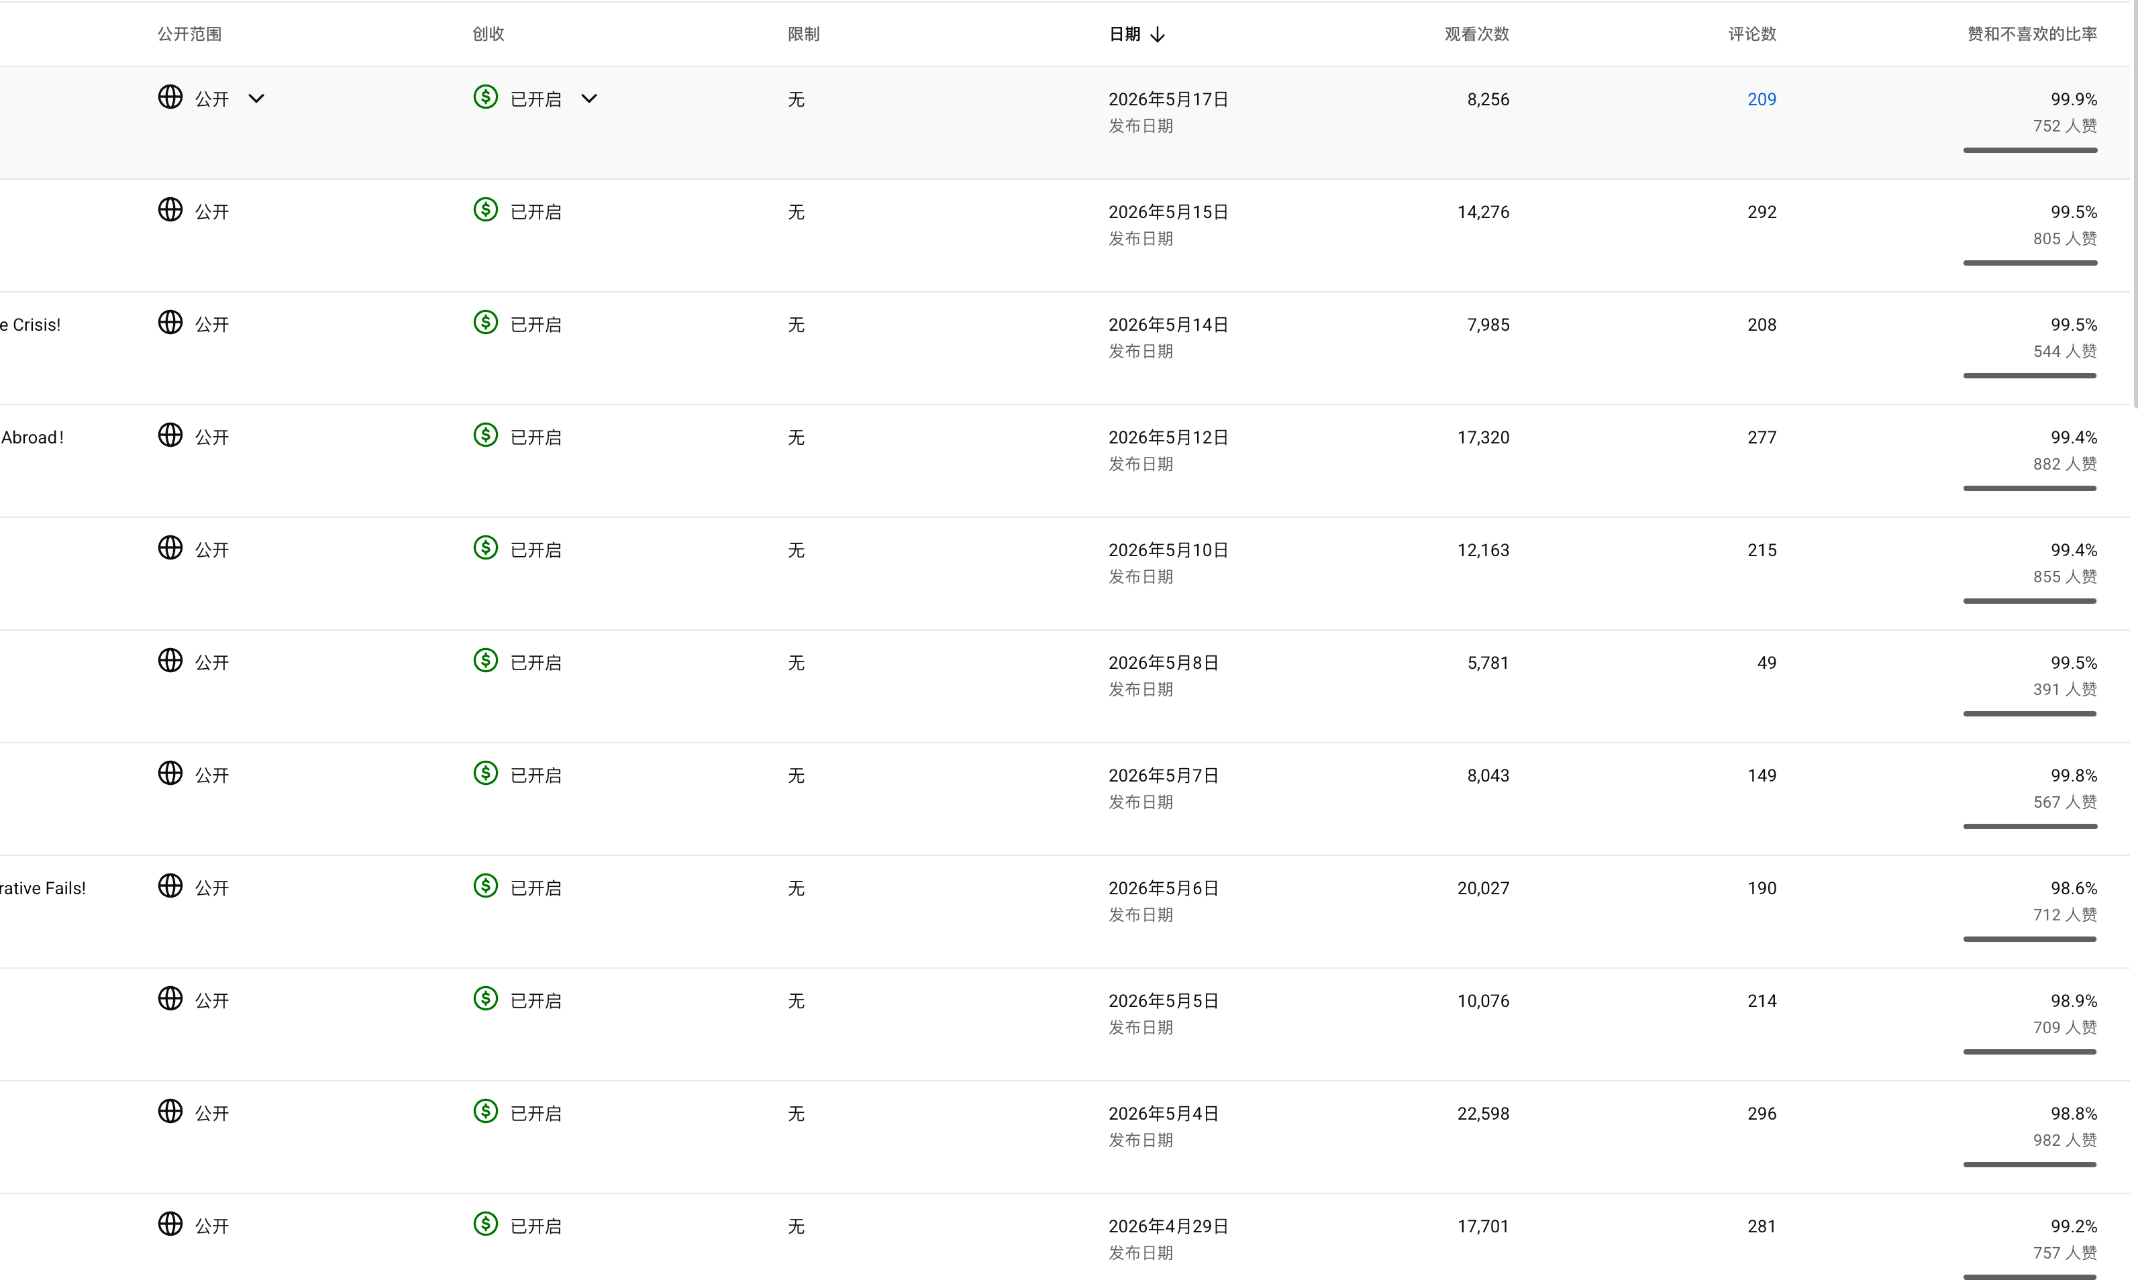Click 赞和不喜欢的比率 column header
The image size is (2138, 1284).
[2031, 35]
